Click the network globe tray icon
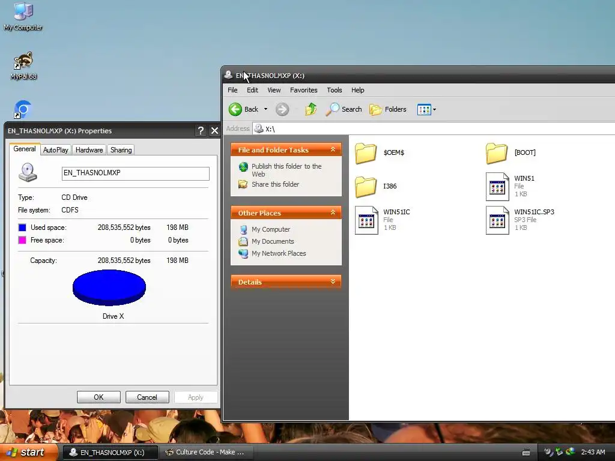615x461 pixels. [x=571, y=452]
